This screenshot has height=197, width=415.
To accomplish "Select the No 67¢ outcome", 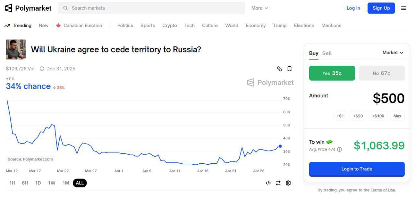I will tap(382, 73).
